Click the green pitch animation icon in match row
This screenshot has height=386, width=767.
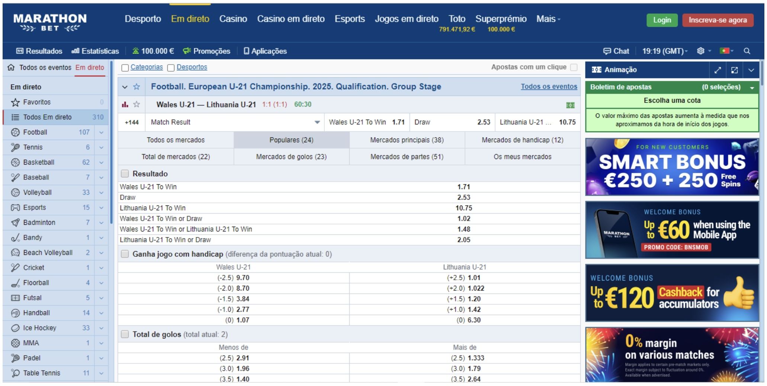[x=570, y=105]
